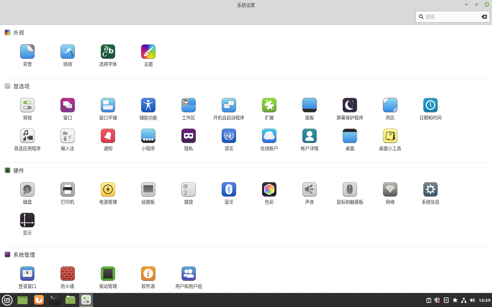Clear the search field text
Screen dimensions: 492x307
(x=484, y=17)
